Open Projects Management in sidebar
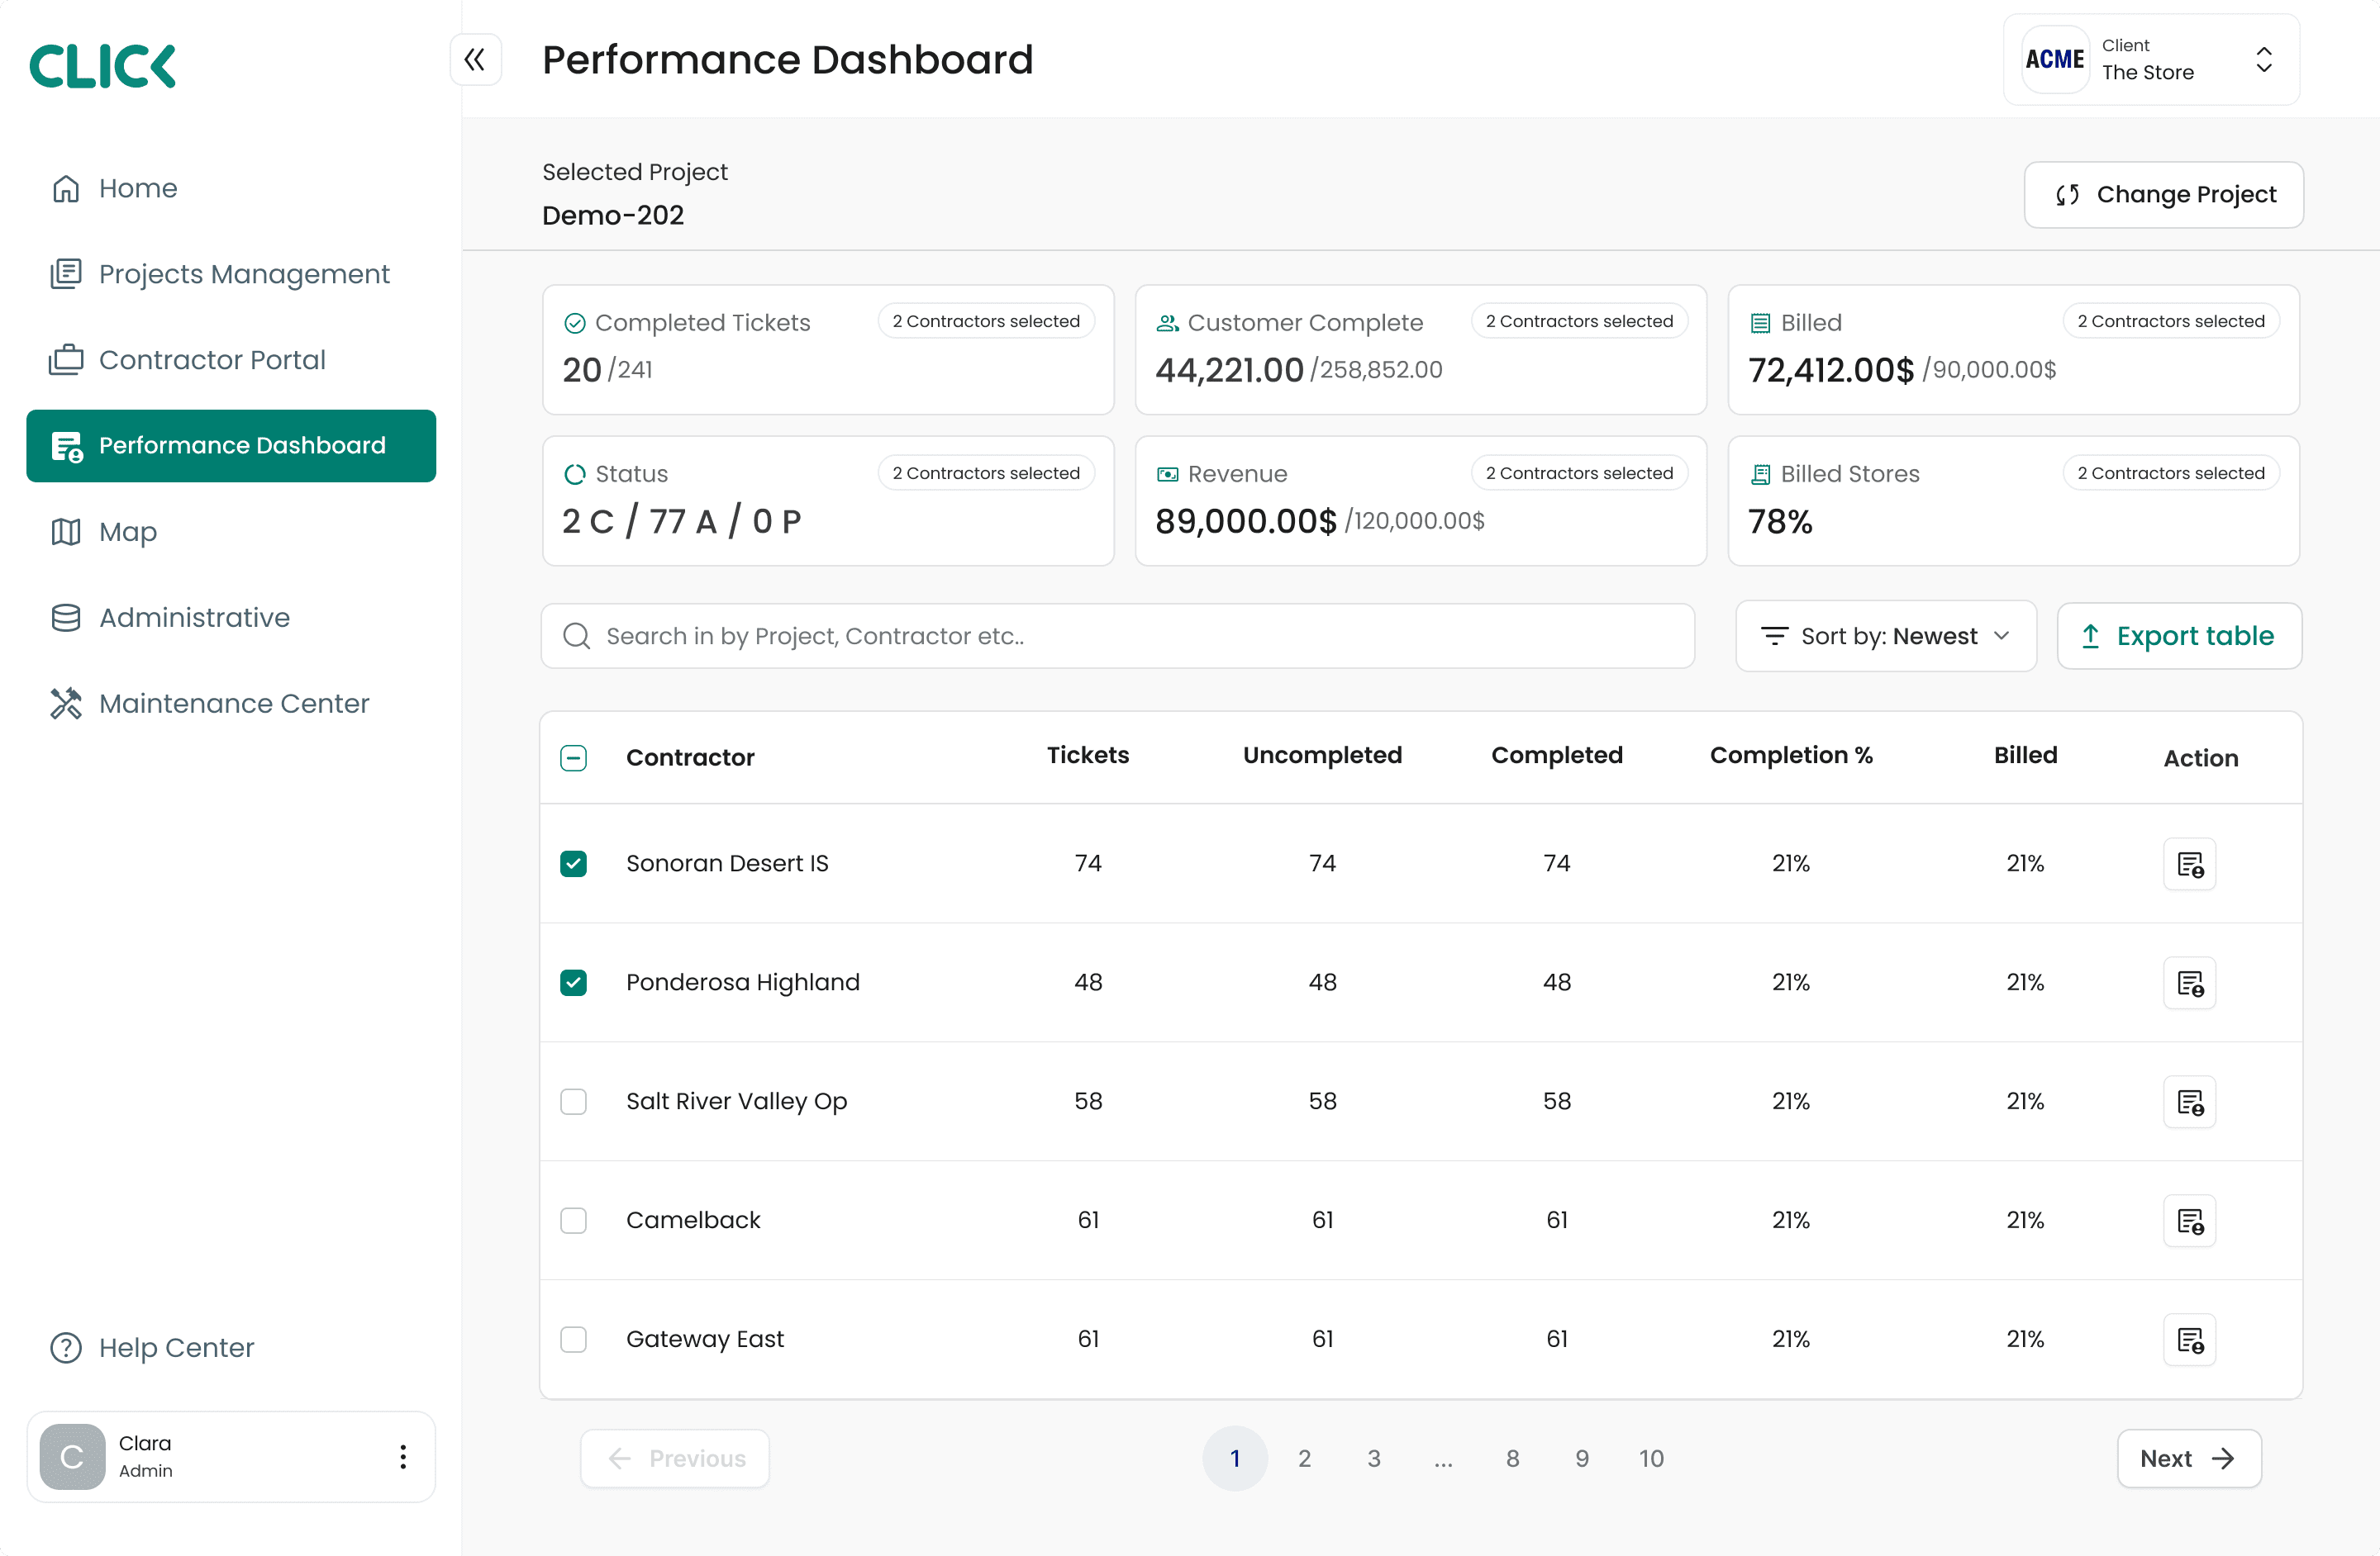Image resolution: width=2380 pixels, height=1556 pixels. (x=243, y=274)
